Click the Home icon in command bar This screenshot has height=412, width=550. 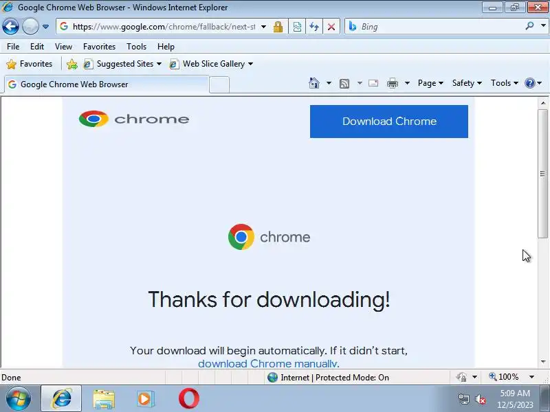(x=314, y=83)
